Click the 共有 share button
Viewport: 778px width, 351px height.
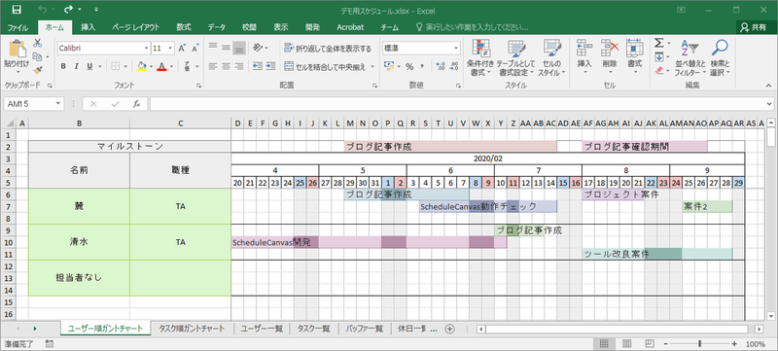(753, 27)
